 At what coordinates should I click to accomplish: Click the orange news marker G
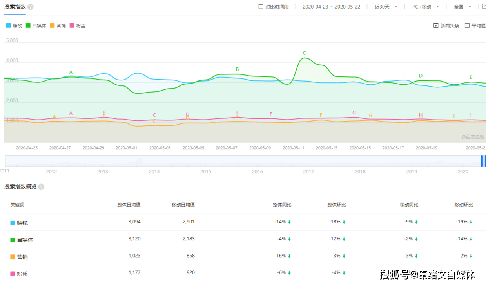pyautogui.click(x=370, y=116)
